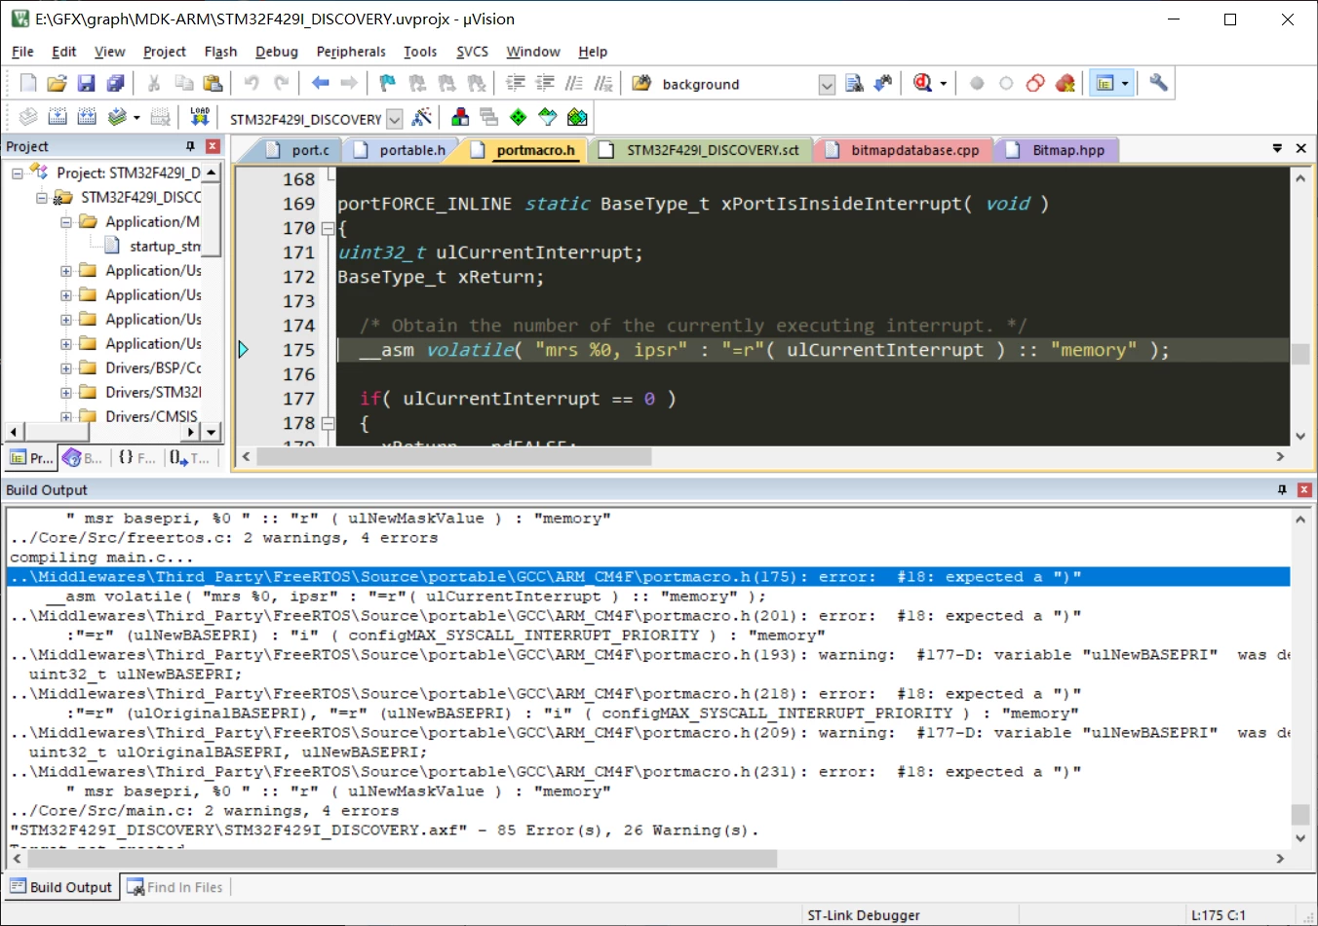
Task: Open the Manage Run-Time Environment green diamond icon
Action: pos(519,118)
